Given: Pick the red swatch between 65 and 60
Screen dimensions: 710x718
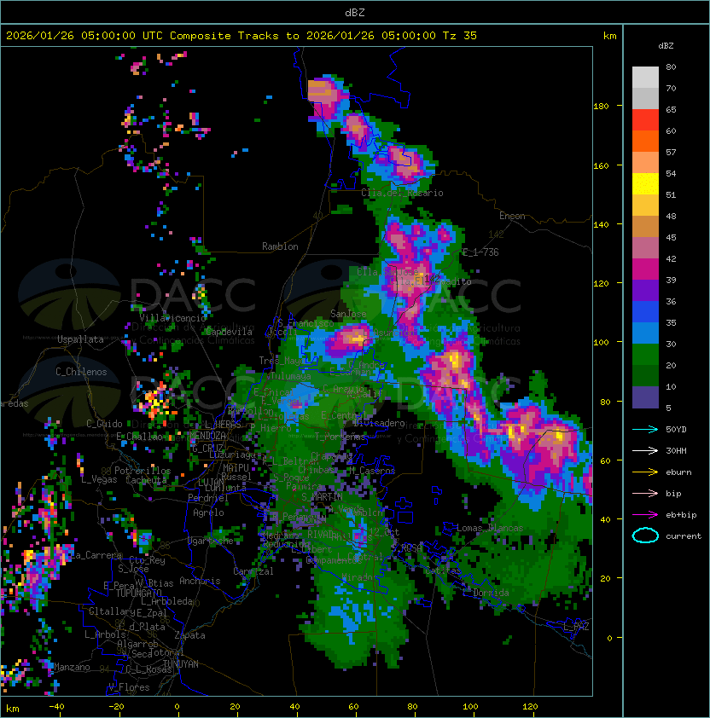Looking at the screenshot, I should [x=645, y=120].
